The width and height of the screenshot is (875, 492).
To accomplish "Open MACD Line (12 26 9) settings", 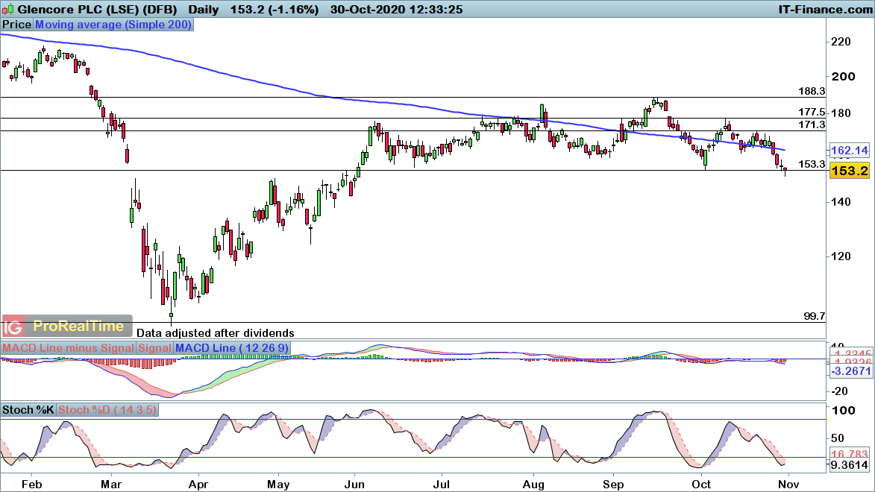I will tap(232, 348).
